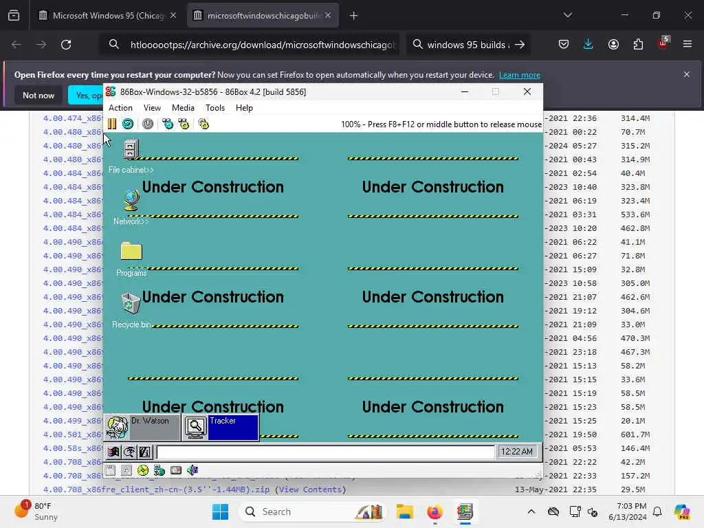Click the CD-ROM disc icon in 86Box status bar
Viewport: 704px width, 528px height.
[x=143, y=470]
